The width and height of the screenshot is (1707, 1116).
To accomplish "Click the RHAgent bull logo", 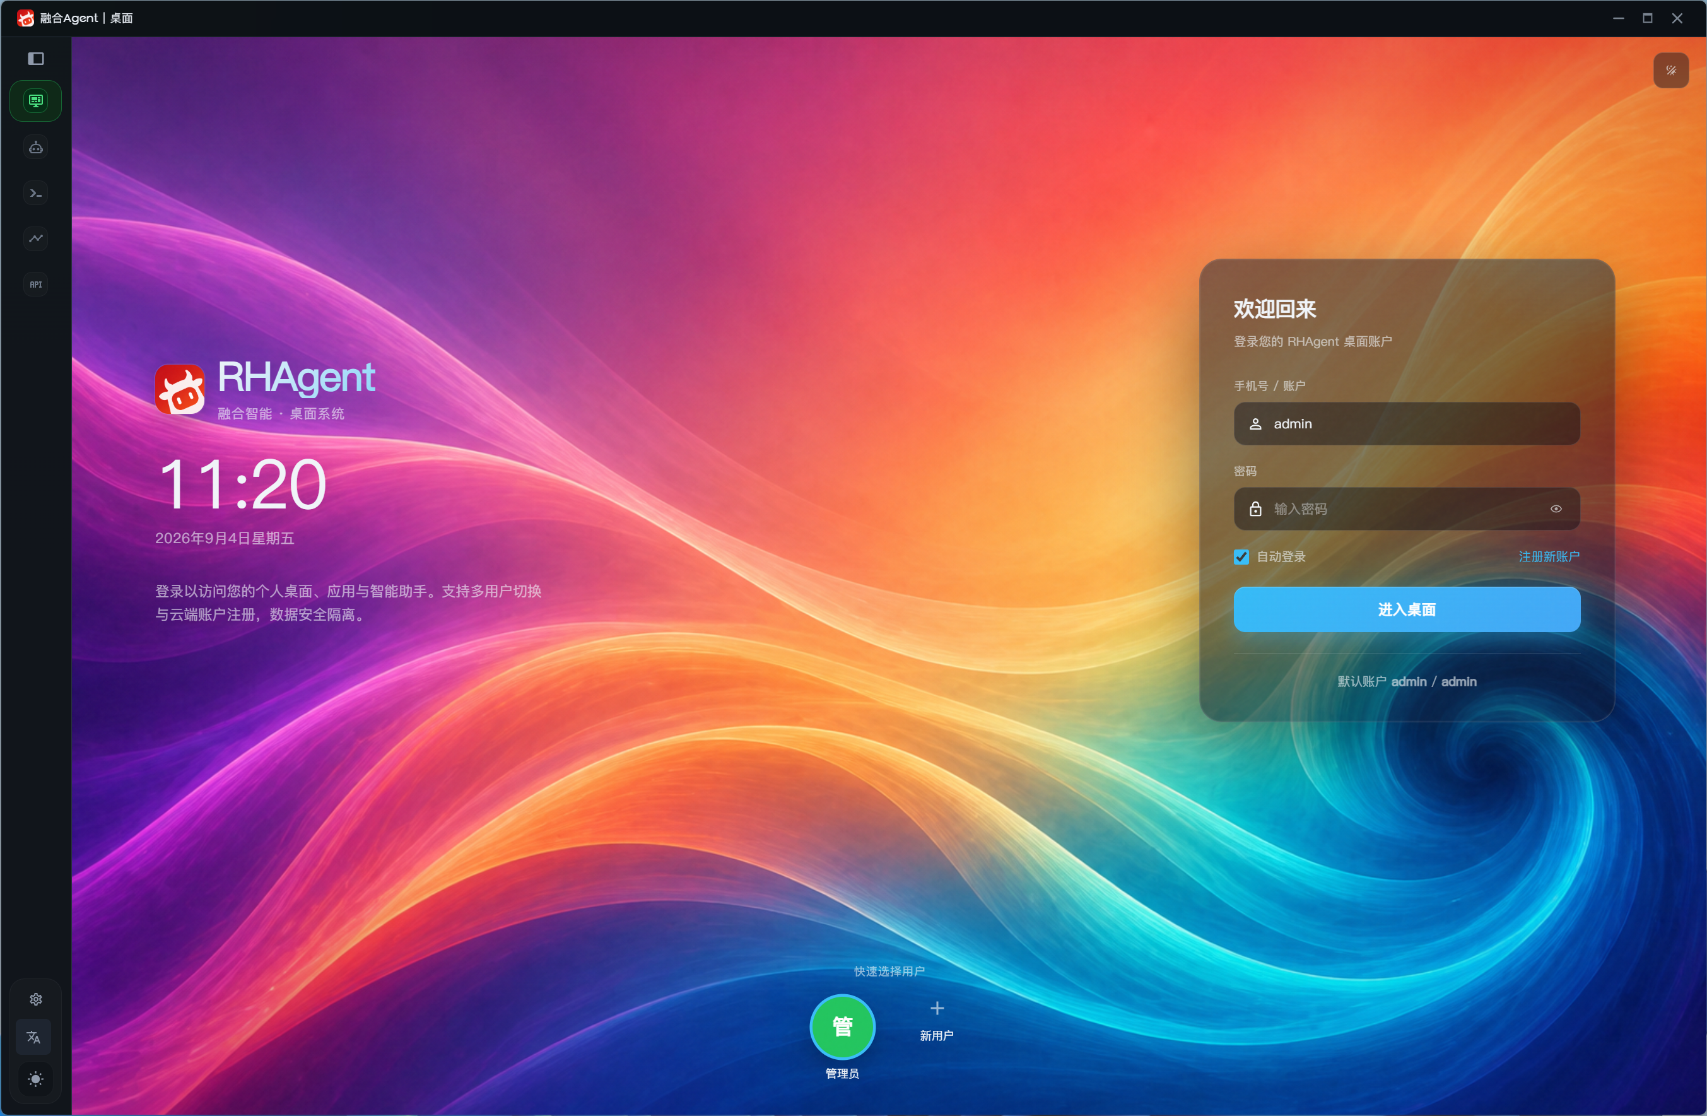I will [x=180, y=389].
